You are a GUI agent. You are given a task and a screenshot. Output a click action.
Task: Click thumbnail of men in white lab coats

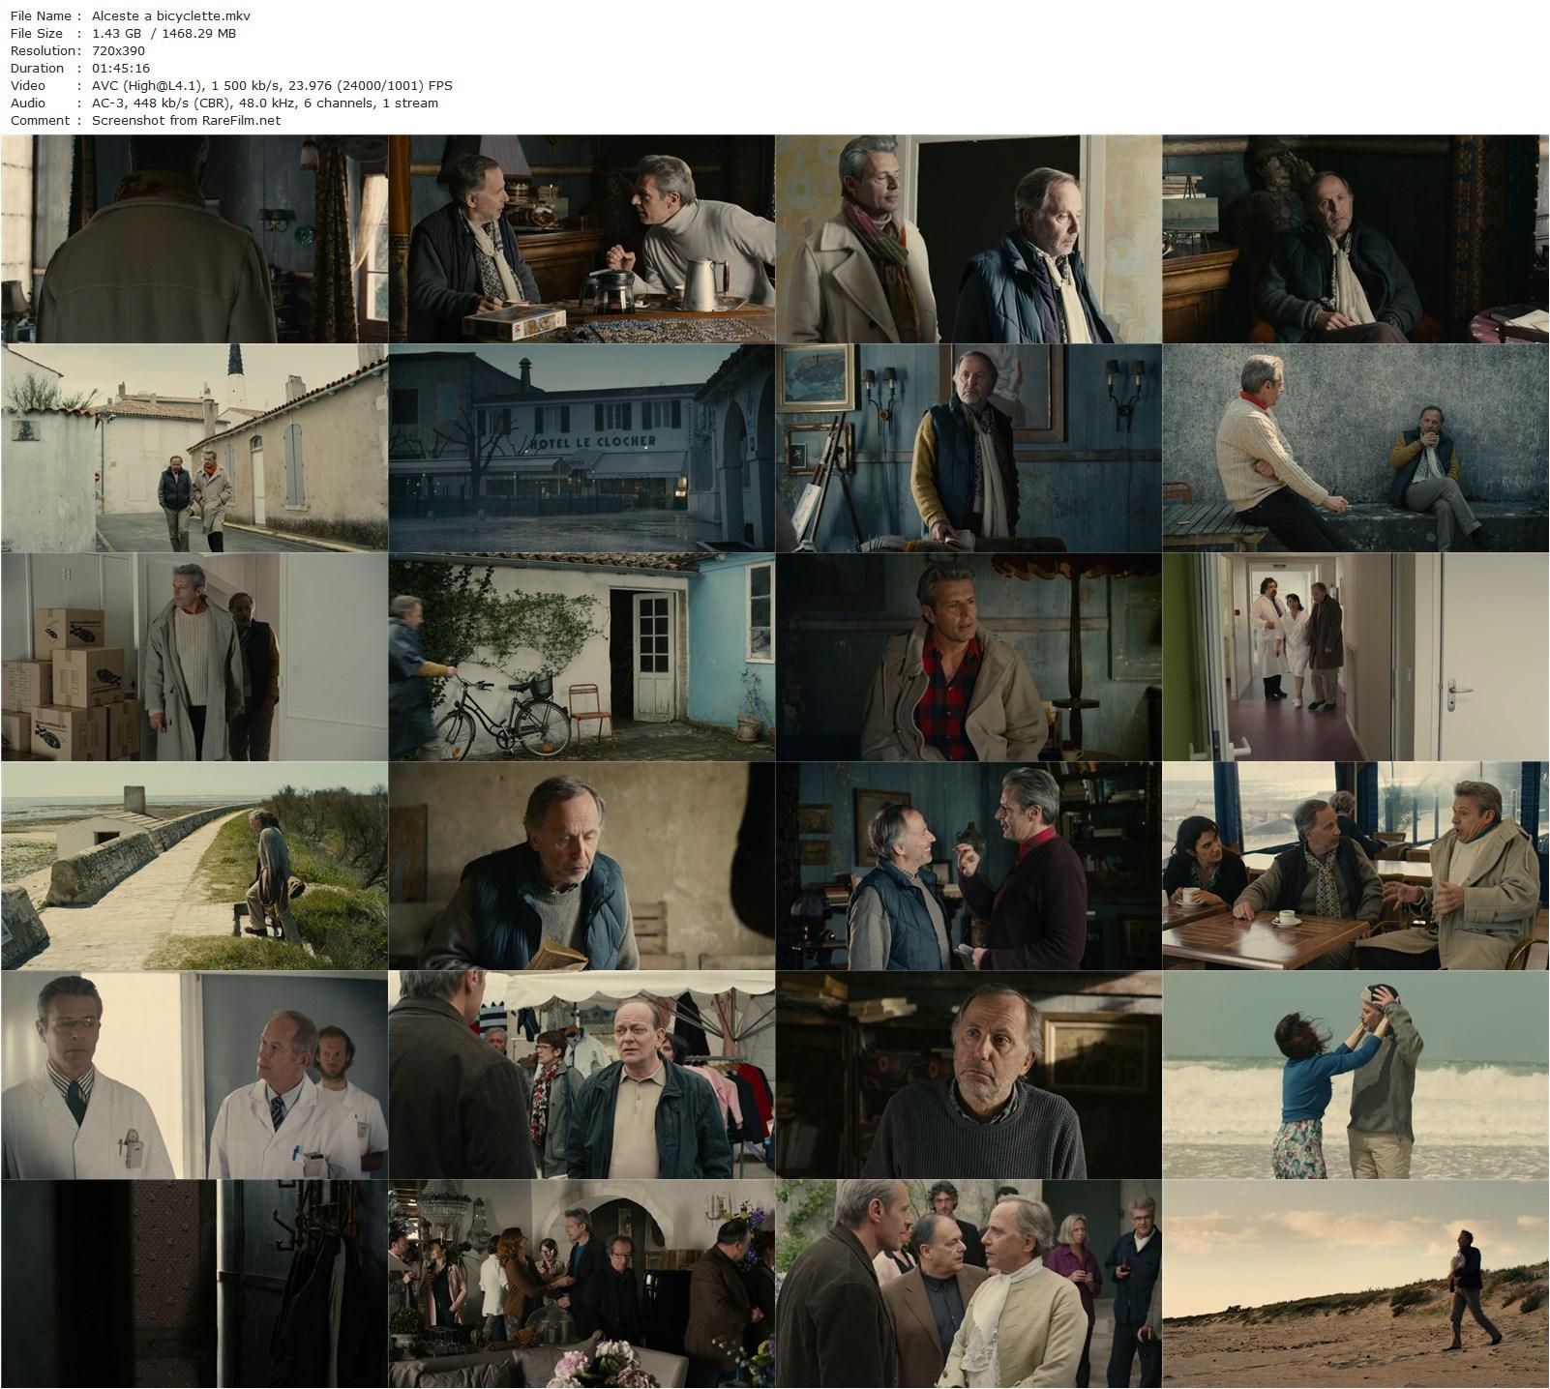194,1075
